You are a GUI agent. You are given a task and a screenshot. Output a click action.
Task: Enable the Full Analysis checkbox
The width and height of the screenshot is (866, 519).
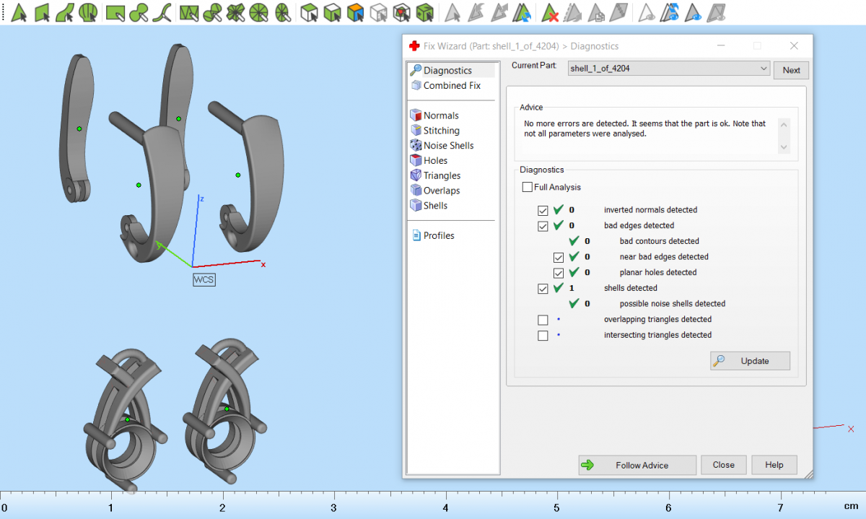pos(528,188)
